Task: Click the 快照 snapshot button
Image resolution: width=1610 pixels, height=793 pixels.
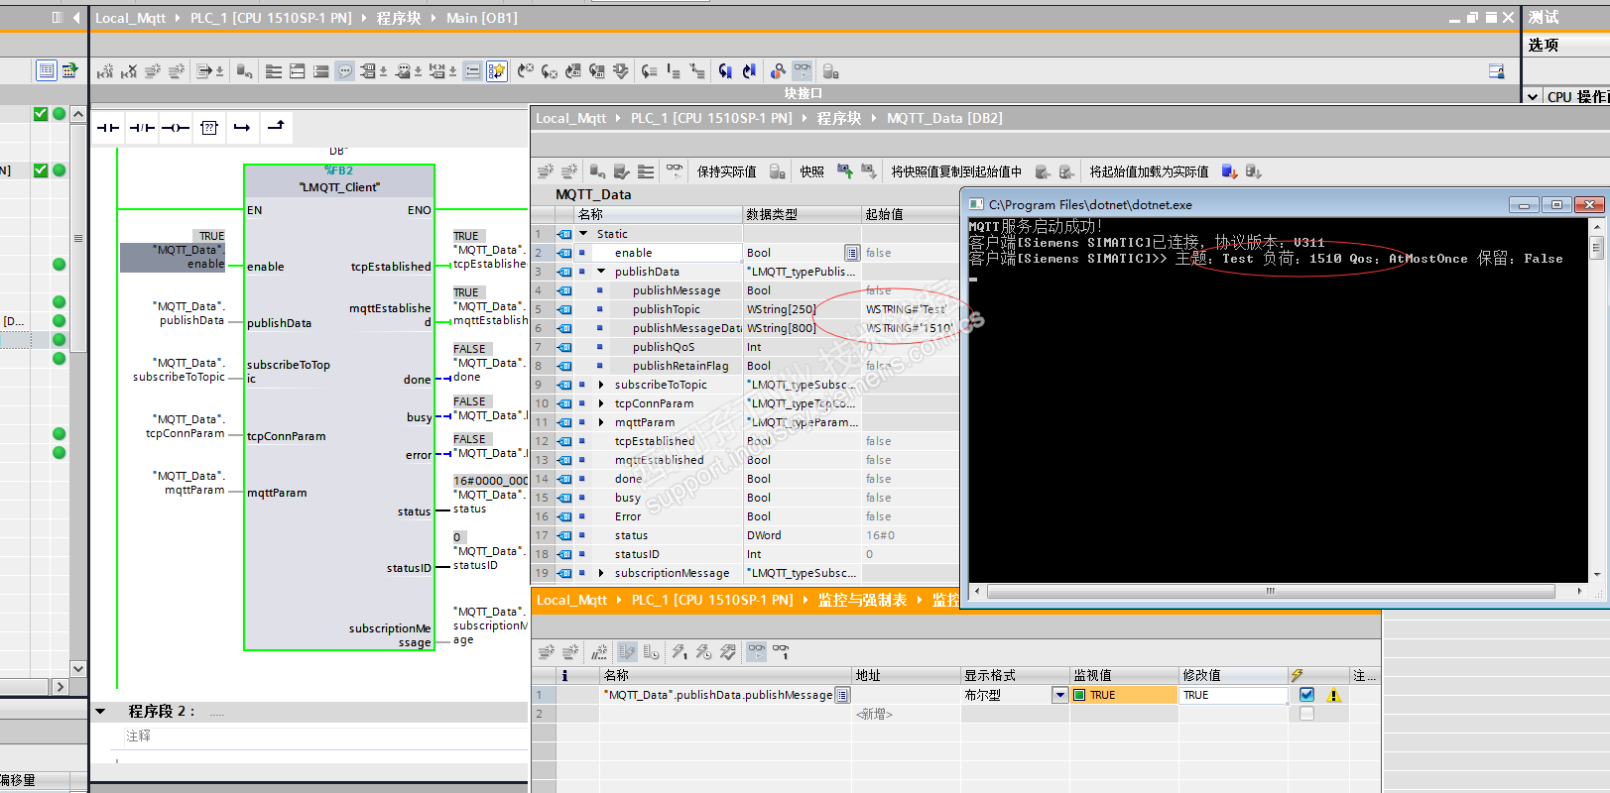Action: pos(811,171)
